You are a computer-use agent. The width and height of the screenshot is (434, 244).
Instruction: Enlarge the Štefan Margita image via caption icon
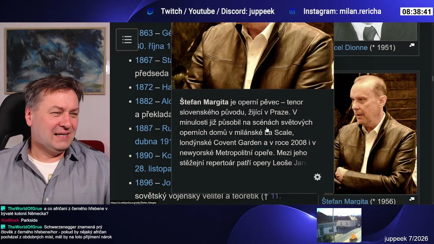coord(412,199)
